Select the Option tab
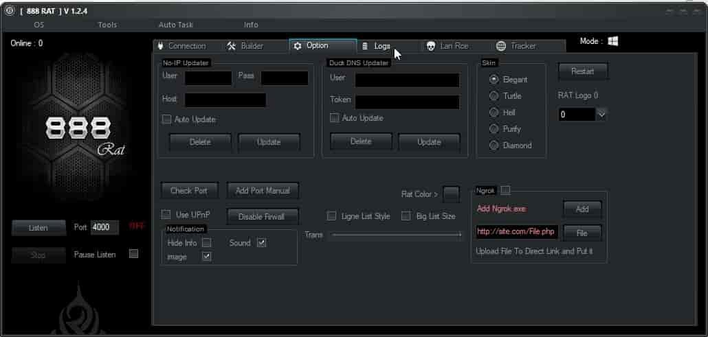Image resolution: width=708 pixels, height=337 pixels. coord(322,45)
